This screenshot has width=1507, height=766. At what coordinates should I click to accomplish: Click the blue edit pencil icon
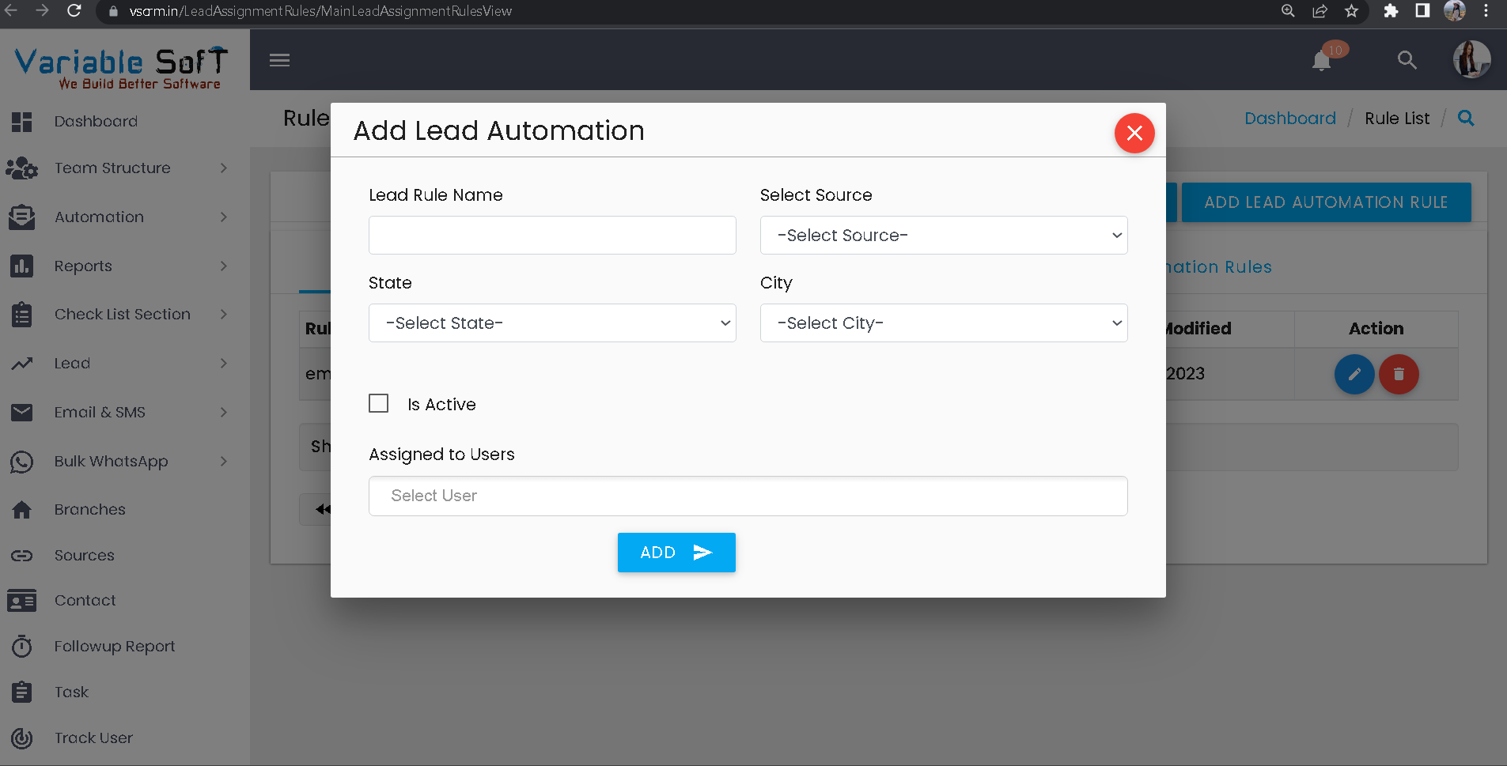tap(1354, 374)
